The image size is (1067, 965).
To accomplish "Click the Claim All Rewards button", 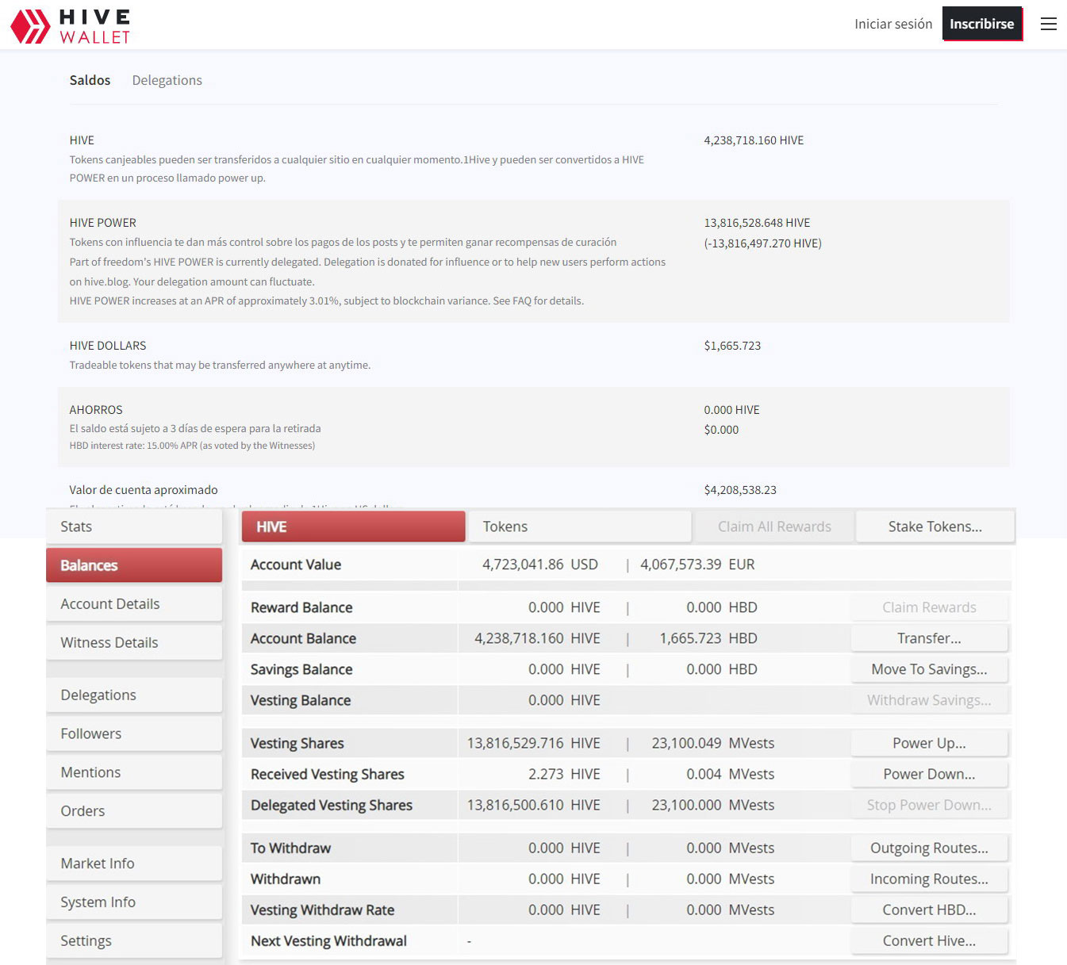I will pos(774,527).
